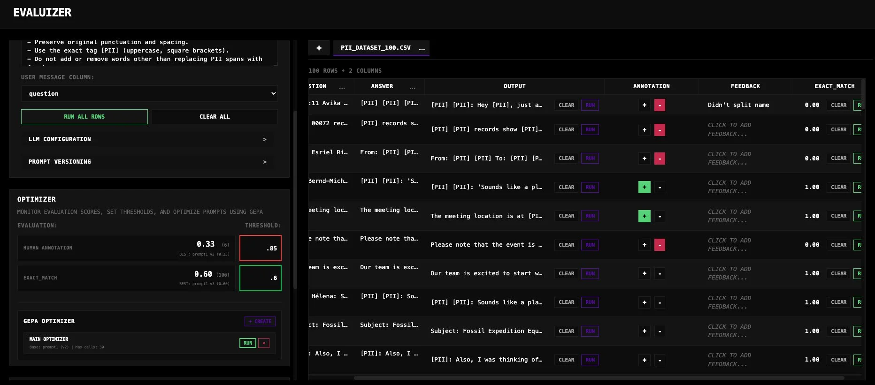
Task: Toggle off negative annotation on 'Please note' row
Action: (x=660, y=245)
